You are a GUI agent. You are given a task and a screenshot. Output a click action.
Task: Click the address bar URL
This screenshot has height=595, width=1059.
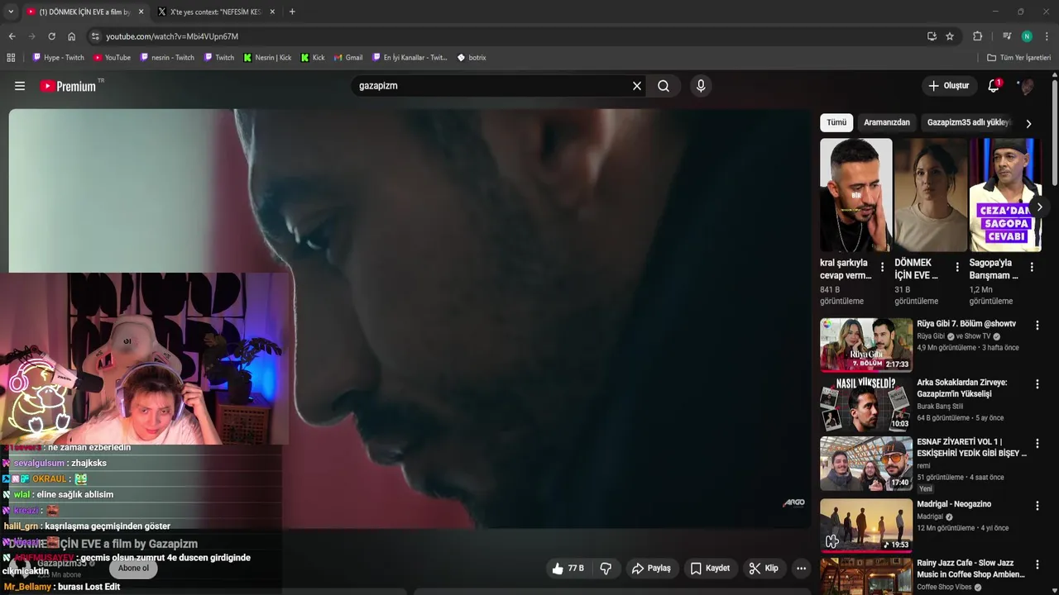click(172, 36)
